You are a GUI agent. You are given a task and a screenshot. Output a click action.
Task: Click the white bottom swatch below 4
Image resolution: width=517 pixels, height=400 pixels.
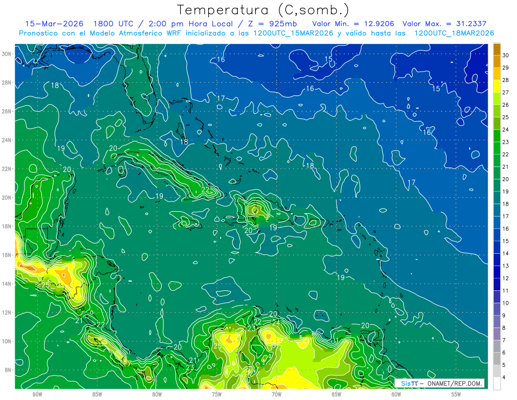(497, 384)
